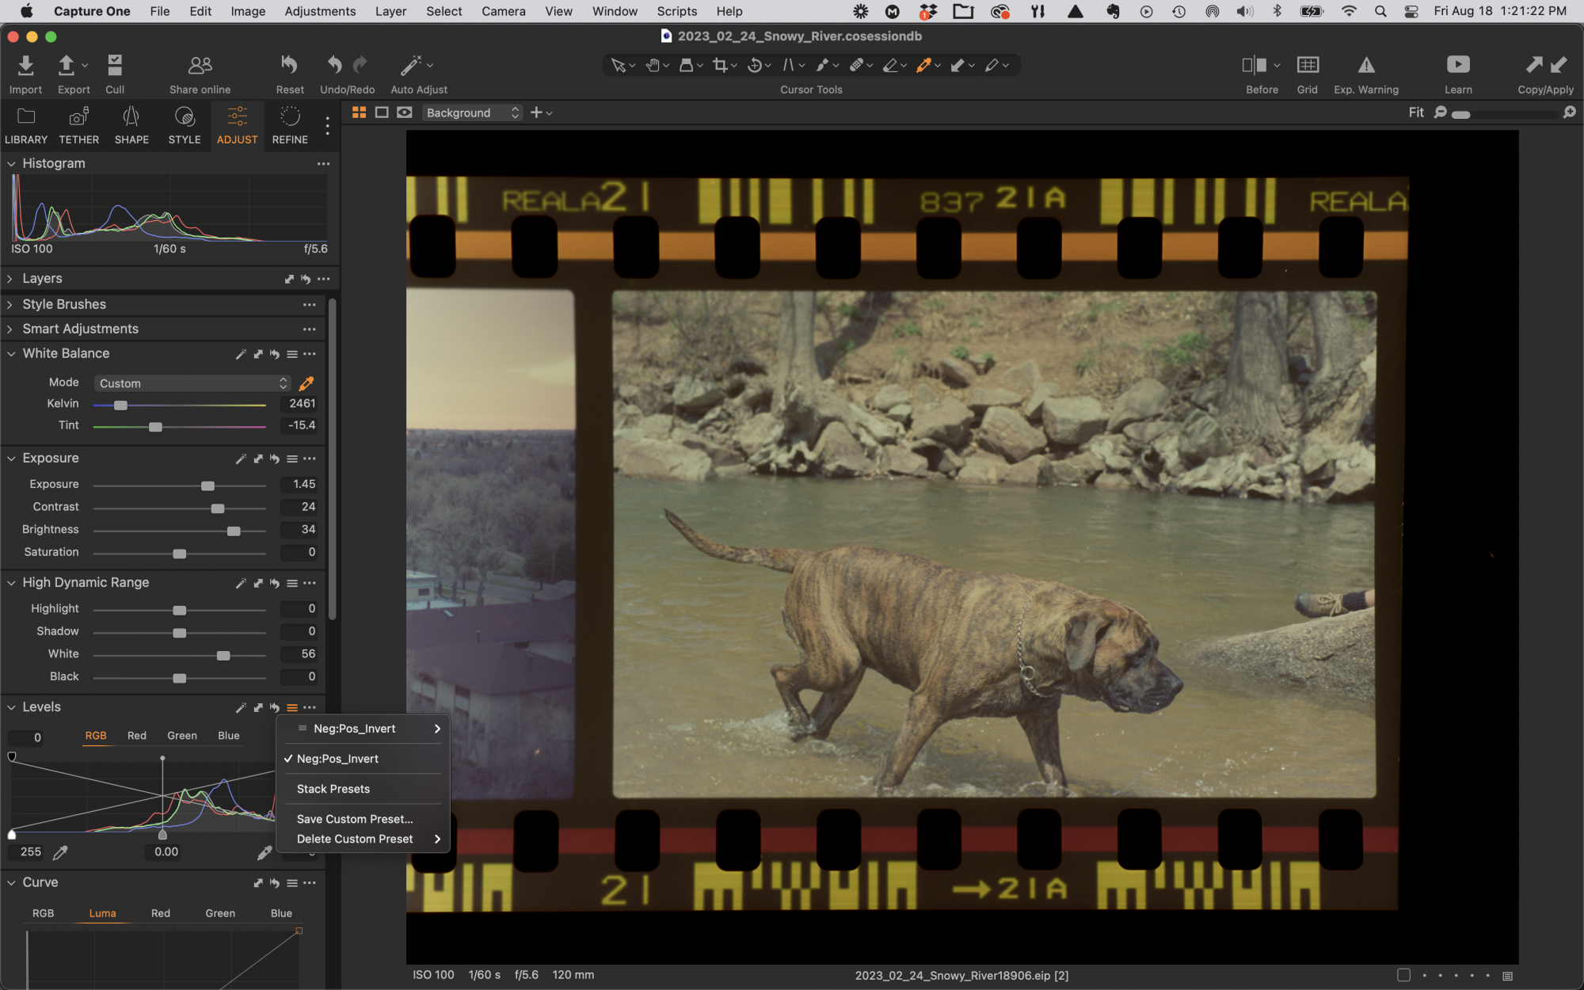Viewport: 1584px width, 990px height.
Task: Select Stack Presets in the preset menu
Action: click(333, 789)
